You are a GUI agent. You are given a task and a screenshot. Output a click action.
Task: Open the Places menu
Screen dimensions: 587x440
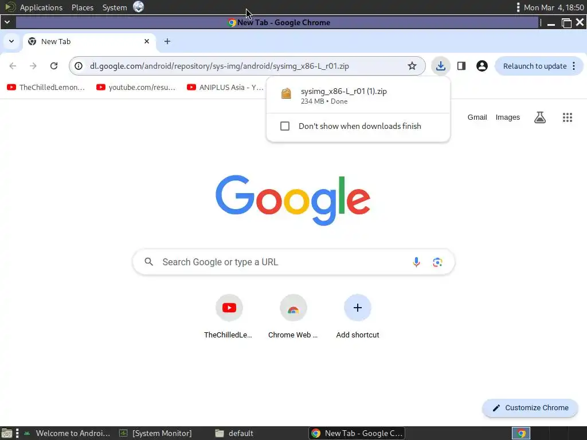83,7
